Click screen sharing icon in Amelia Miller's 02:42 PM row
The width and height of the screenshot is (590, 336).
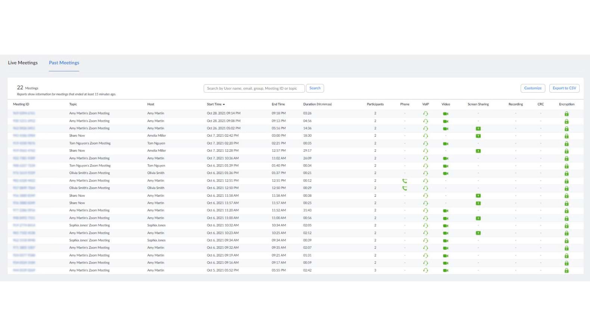coord(478,136)
